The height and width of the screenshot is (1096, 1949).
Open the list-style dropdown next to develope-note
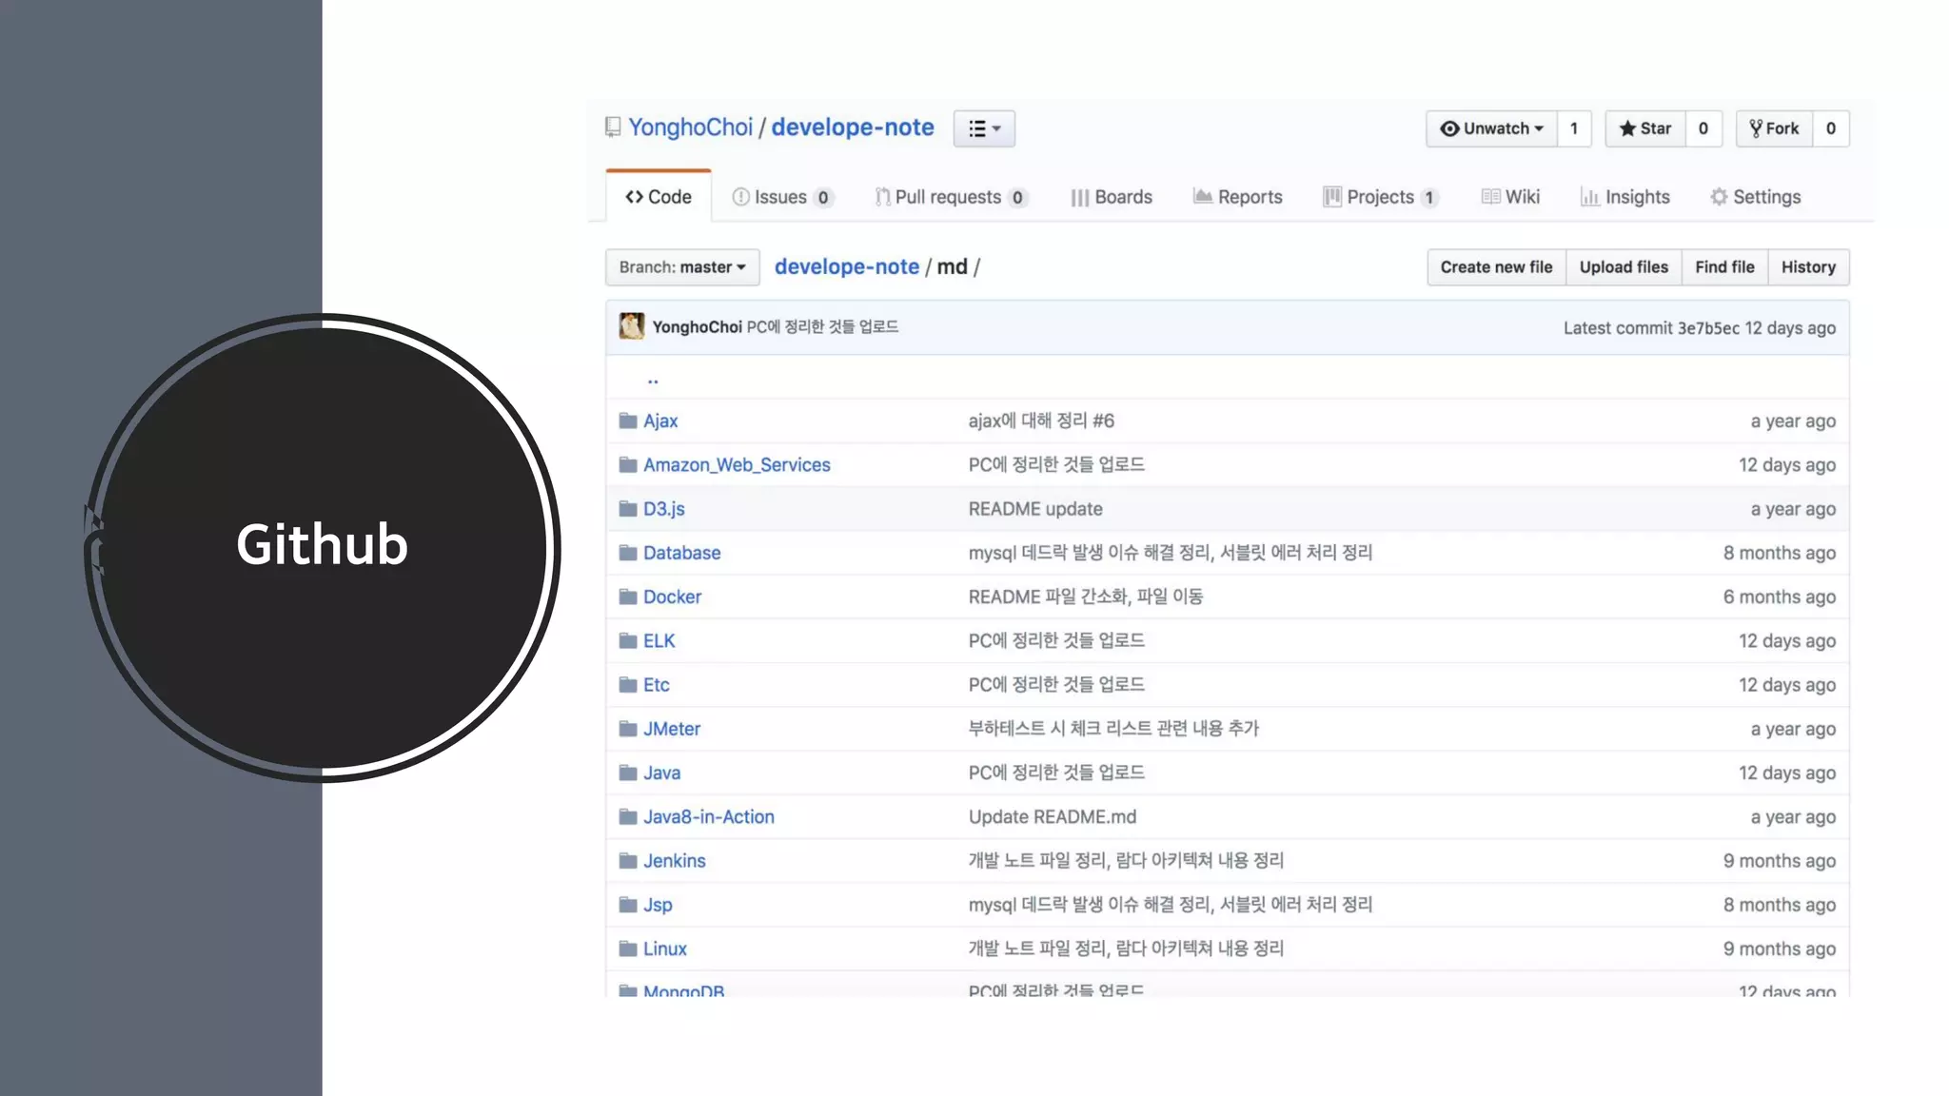984,128
